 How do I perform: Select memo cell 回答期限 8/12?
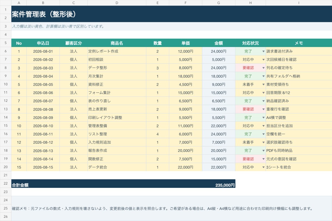tap(299, 93)
